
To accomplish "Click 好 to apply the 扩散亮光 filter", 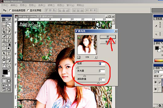I will tap(108, 37).
